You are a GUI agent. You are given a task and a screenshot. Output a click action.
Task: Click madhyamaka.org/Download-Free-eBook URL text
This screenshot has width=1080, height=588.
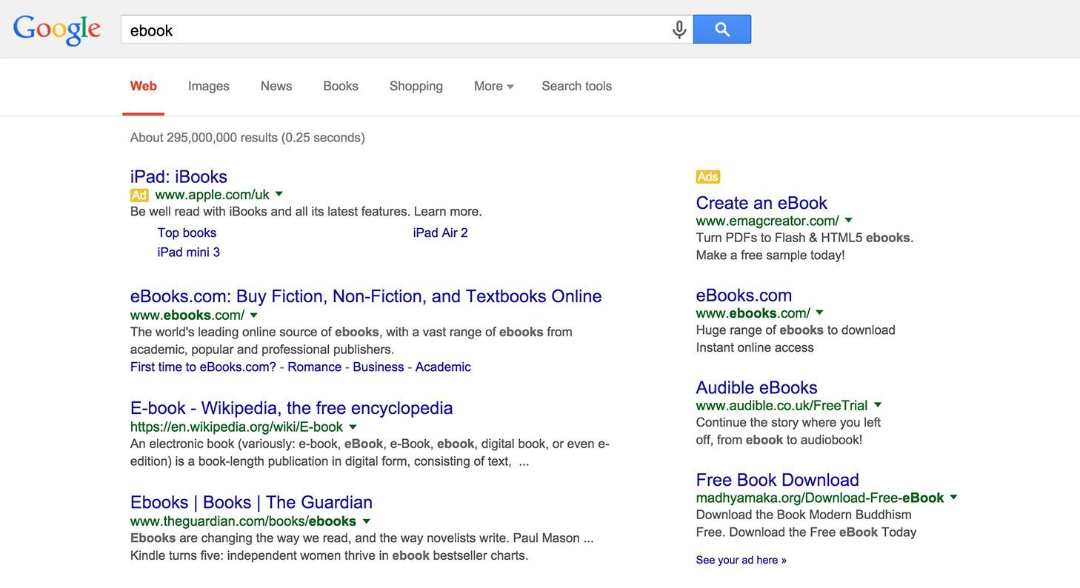820,498
